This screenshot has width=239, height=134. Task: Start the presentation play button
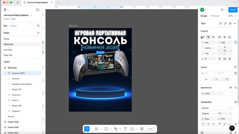tap(222, 10)
